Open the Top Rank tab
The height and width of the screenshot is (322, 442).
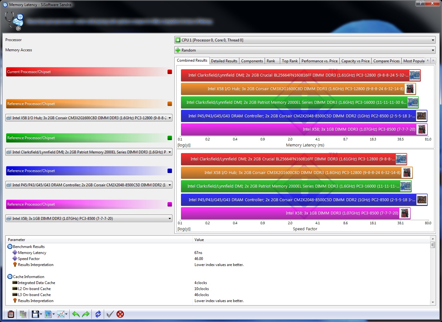(x=290, y=61)
